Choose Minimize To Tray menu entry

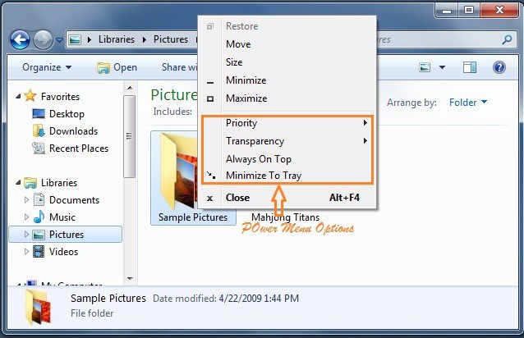click(287, 176)
